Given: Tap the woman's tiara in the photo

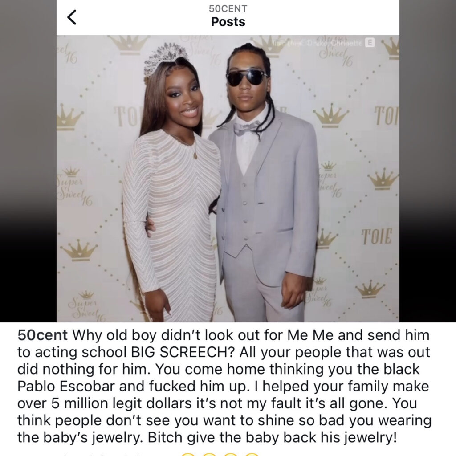Looking at the screenshot, I should (x=165, y=57).
